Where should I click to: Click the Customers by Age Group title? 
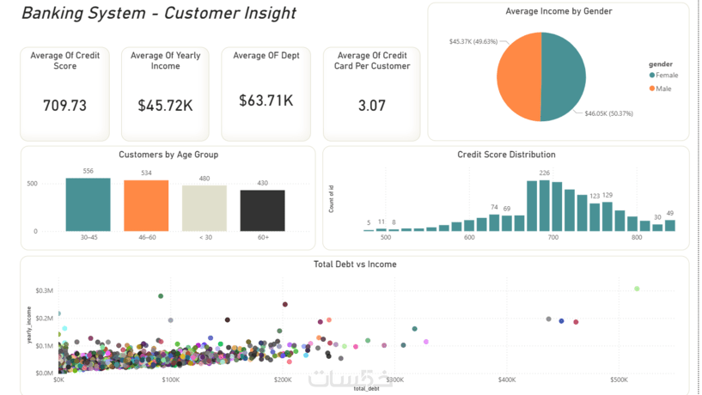coord(168,155)
